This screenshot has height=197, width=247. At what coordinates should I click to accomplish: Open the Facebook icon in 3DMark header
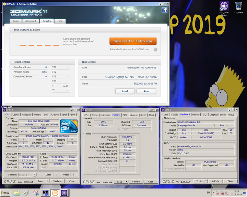coord(164,10)
